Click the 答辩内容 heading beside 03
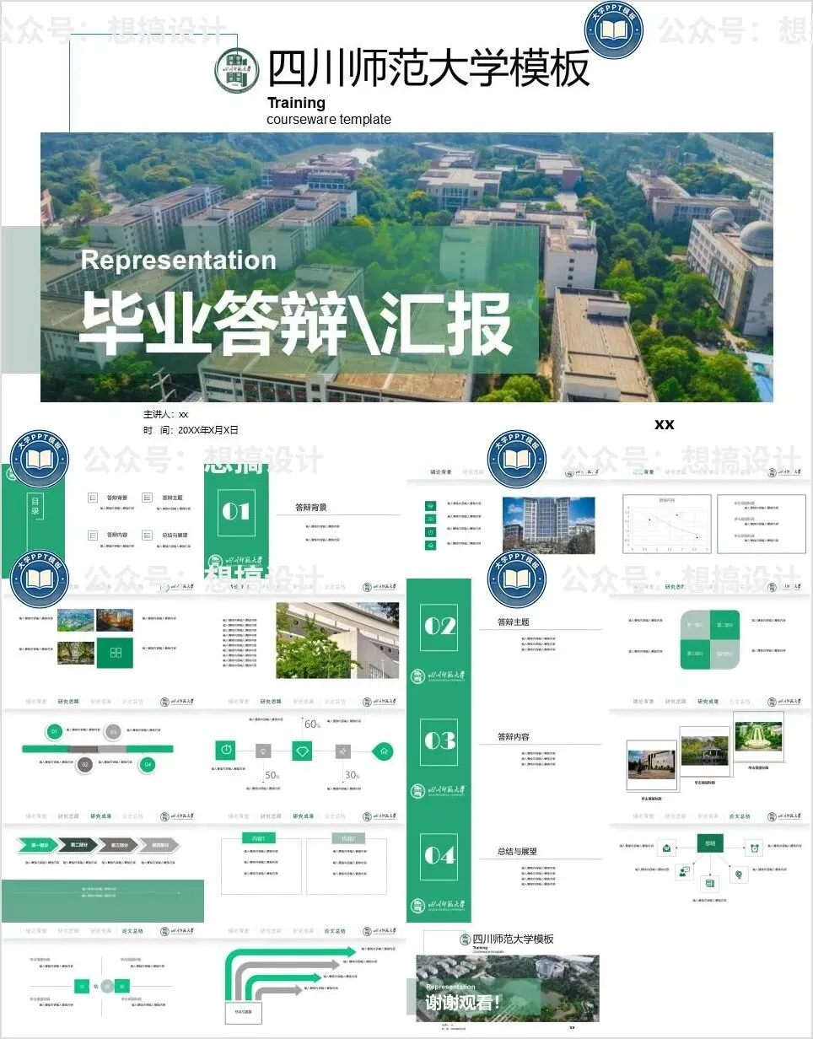Screen dimensions: 813x1039 [x=514, y=737]
